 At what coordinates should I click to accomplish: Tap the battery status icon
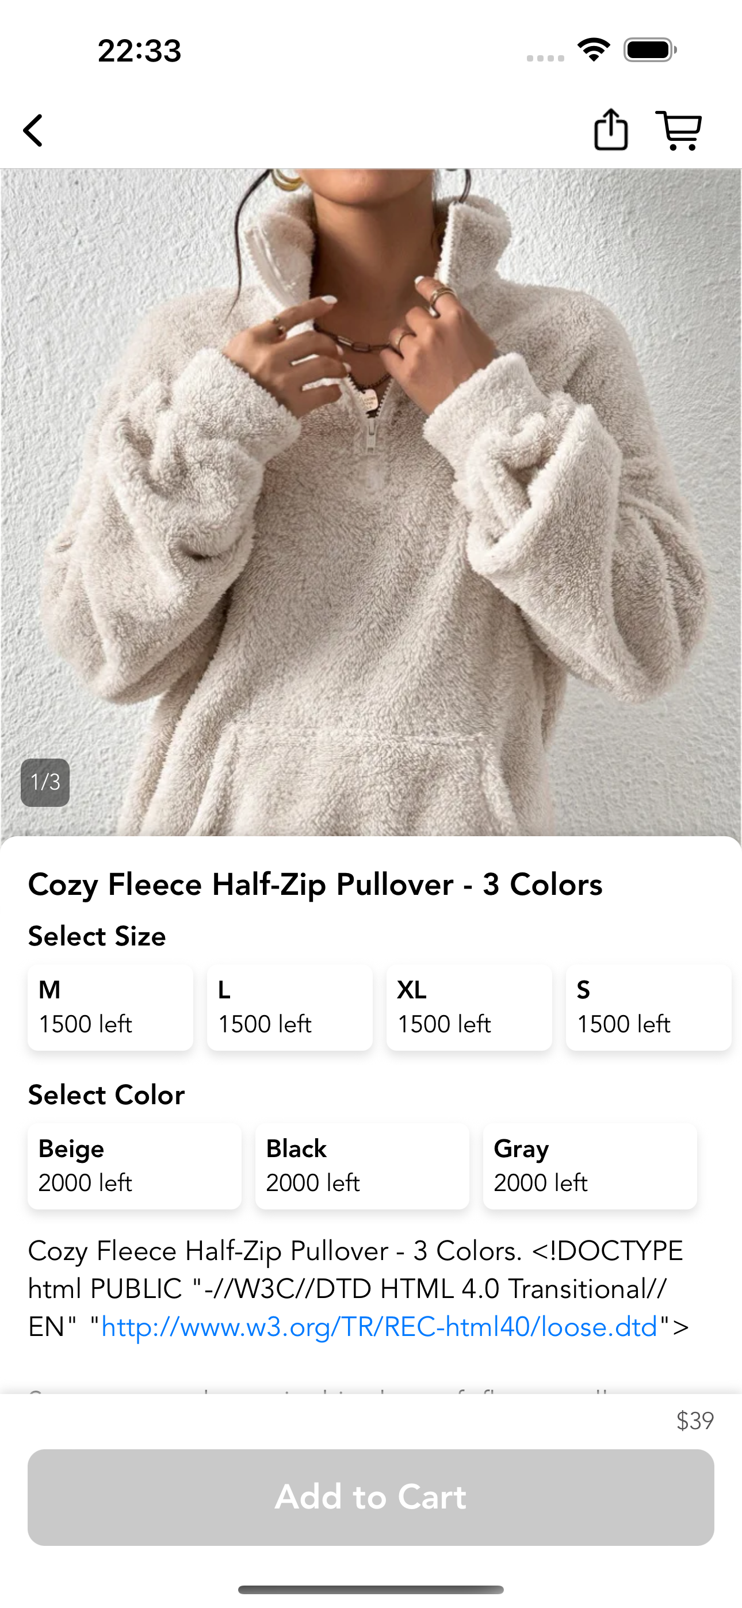click(x=650, y=50)
